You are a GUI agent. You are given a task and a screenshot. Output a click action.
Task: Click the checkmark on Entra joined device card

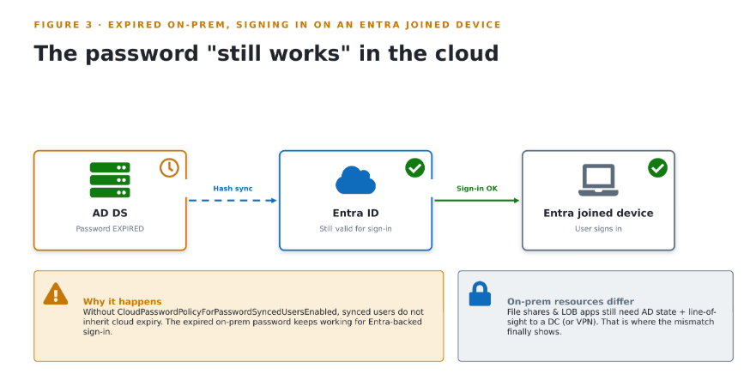pos(657,168)
